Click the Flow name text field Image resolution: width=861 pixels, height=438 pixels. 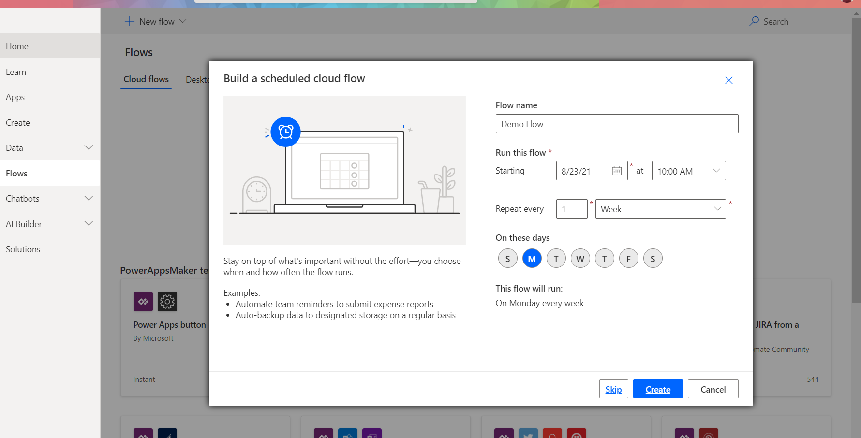point(617,124)
